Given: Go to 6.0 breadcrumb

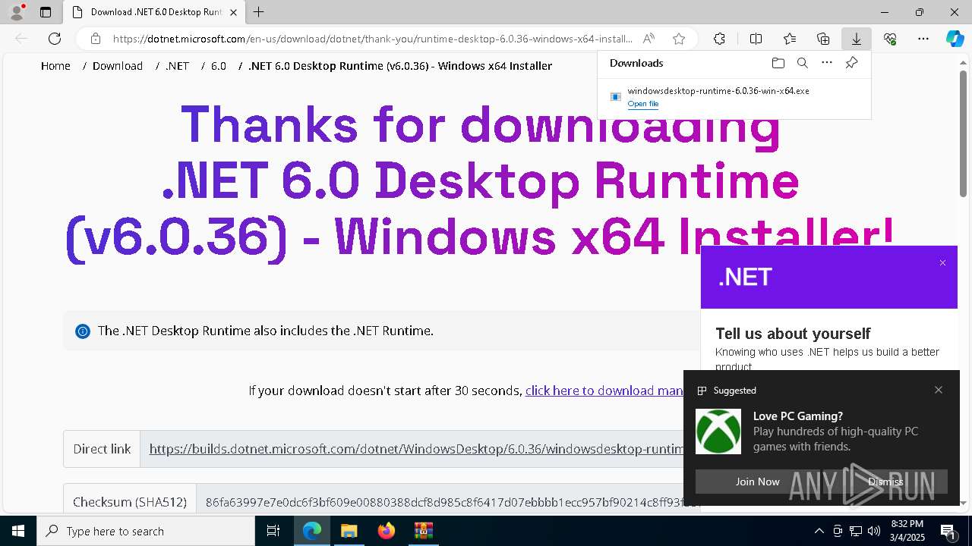Looking at the screenshot, I should pyautogui.click(x=219, y=66).
